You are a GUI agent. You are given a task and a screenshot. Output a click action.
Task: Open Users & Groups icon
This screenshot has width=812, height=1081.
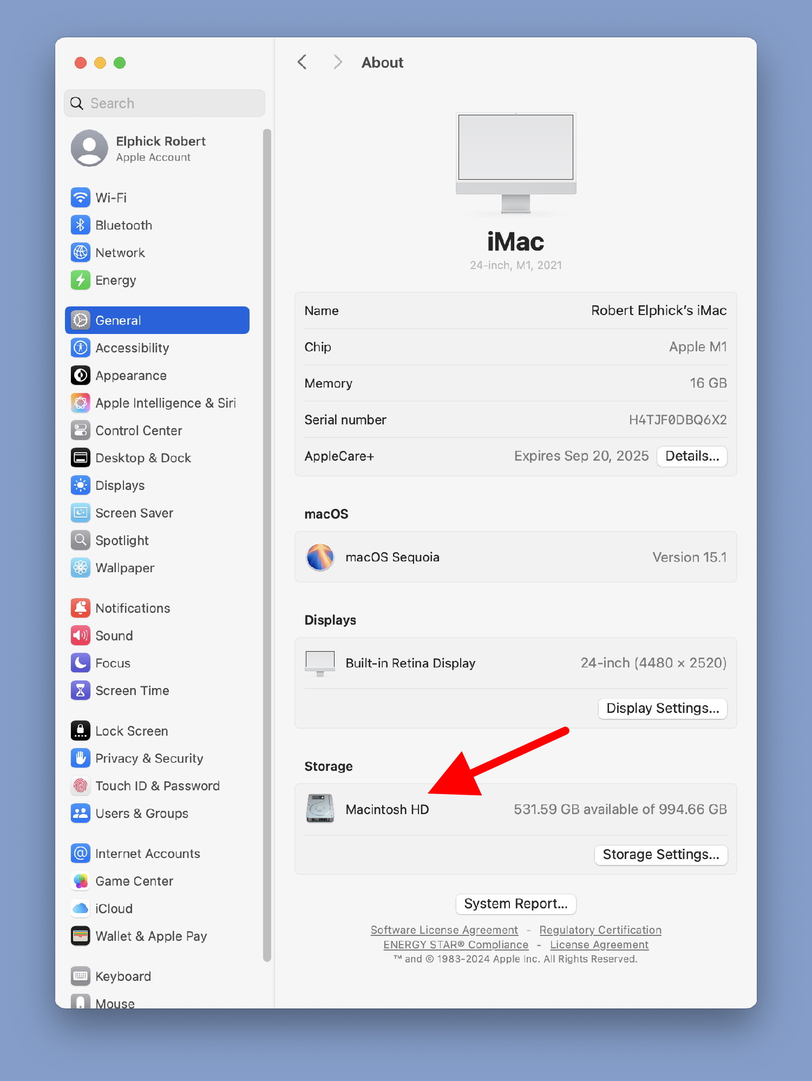[81, 814]
